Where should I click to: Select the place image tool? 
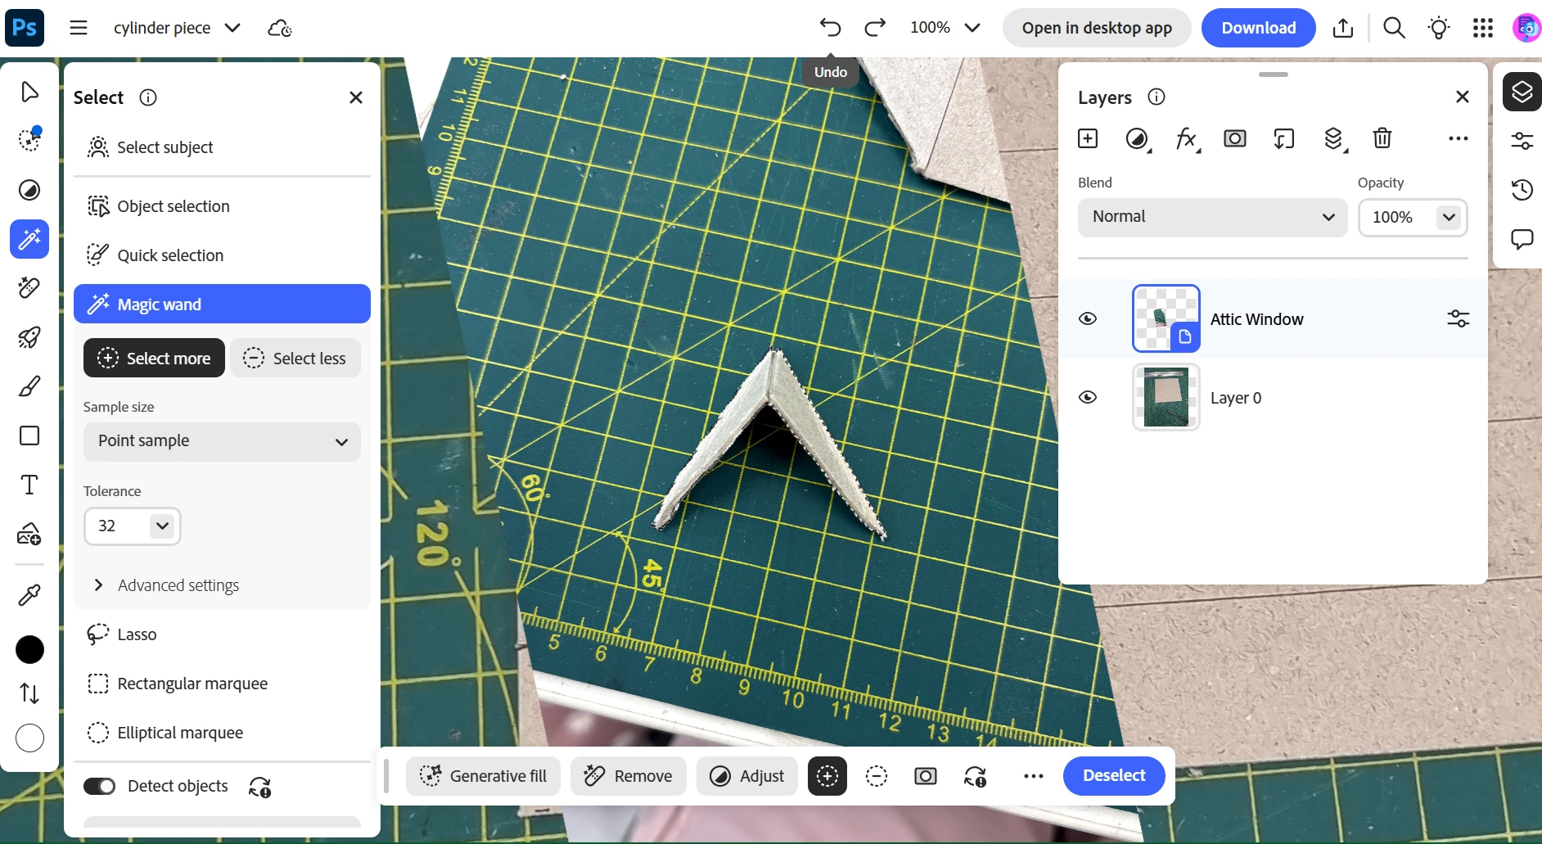pos(29,535)
